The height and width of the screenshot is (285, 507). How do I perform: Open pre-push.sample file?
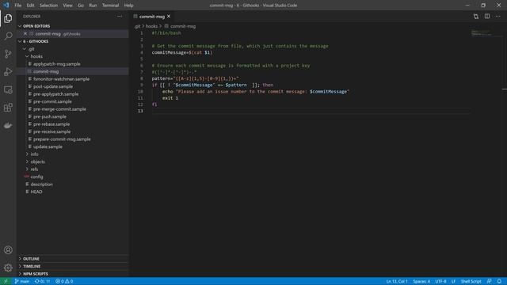pos(49,116)
